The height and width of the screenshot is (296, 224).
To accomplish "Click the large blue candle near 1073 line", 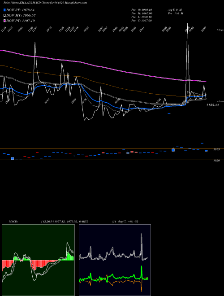I will [173, 150].
